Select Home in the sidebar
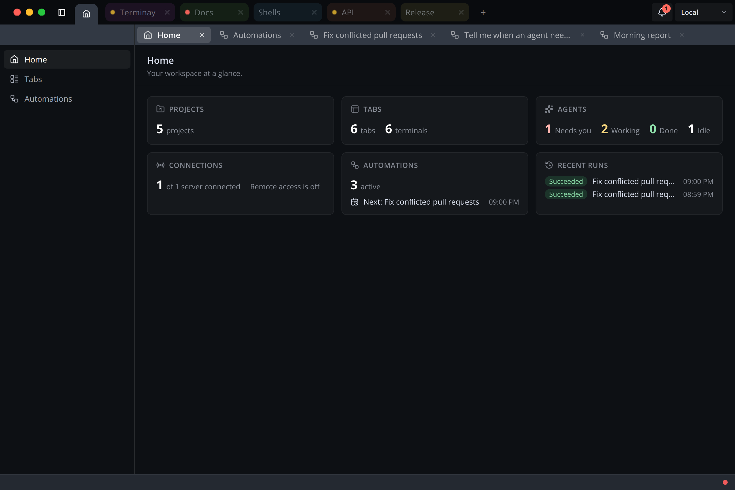 [x=67, y=59]
